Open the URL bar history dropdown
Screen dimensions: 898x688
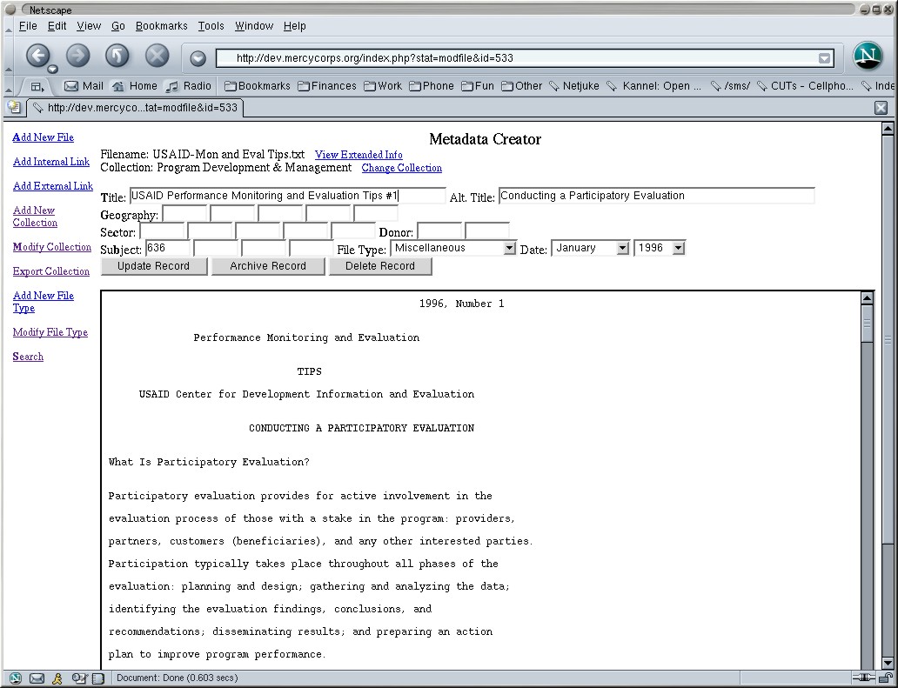tap(824, 57)
